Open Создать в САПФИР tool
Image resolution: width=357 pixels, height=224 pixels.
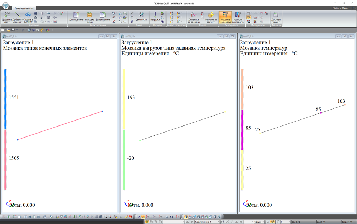[28, 15]
